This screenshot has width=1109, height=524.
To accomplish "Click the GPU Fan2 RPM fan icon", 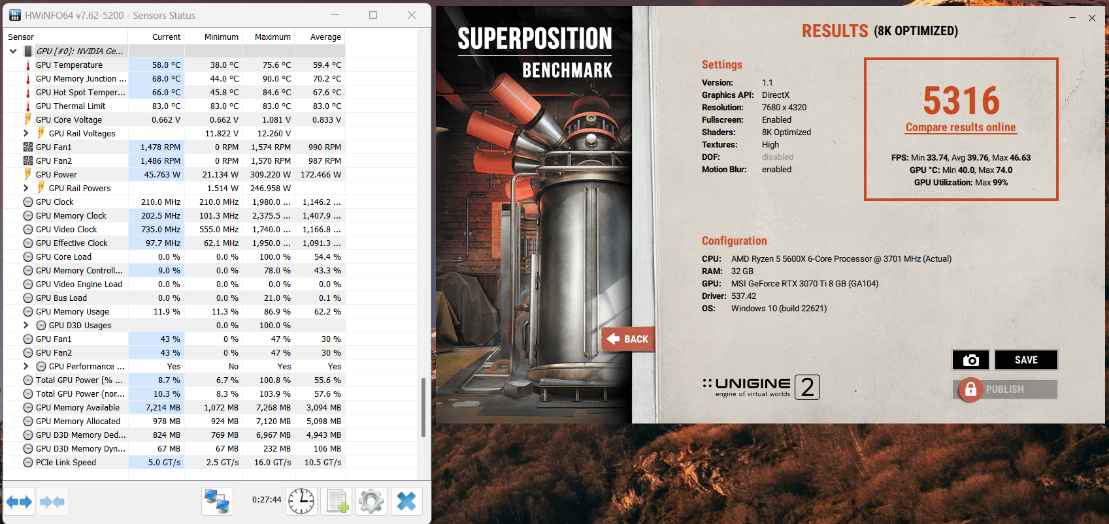I will click(x=27, y=161).
